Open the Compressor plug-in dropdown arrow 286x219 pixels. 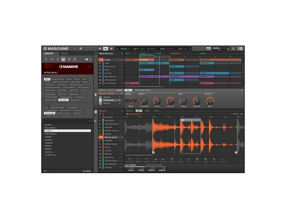[x=120, y=100]
